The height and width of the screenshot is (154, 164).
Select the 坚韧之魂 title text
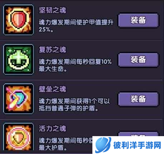[52, 10]
